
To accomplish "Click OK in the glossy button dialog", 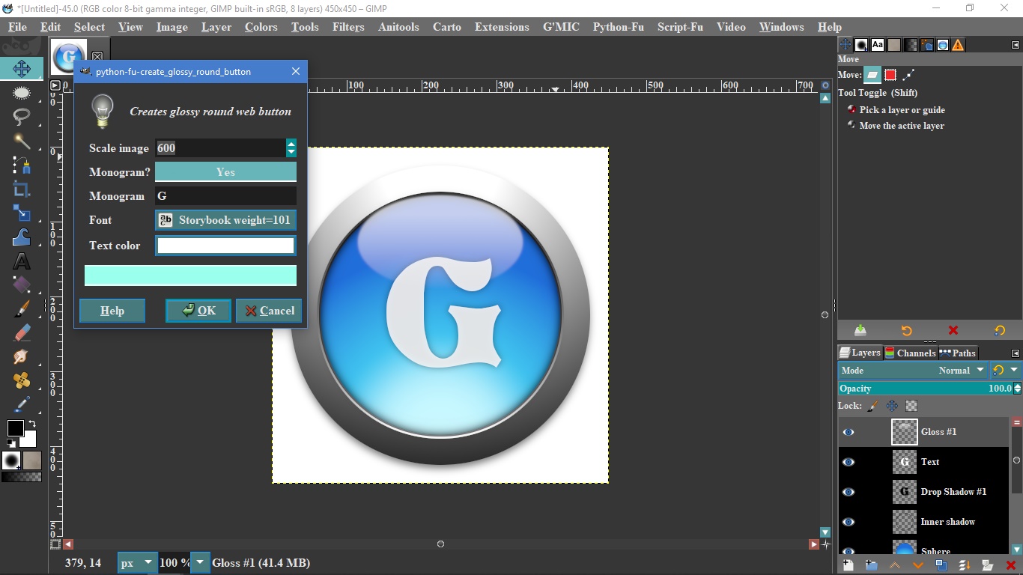I will [x=198, y=311].
